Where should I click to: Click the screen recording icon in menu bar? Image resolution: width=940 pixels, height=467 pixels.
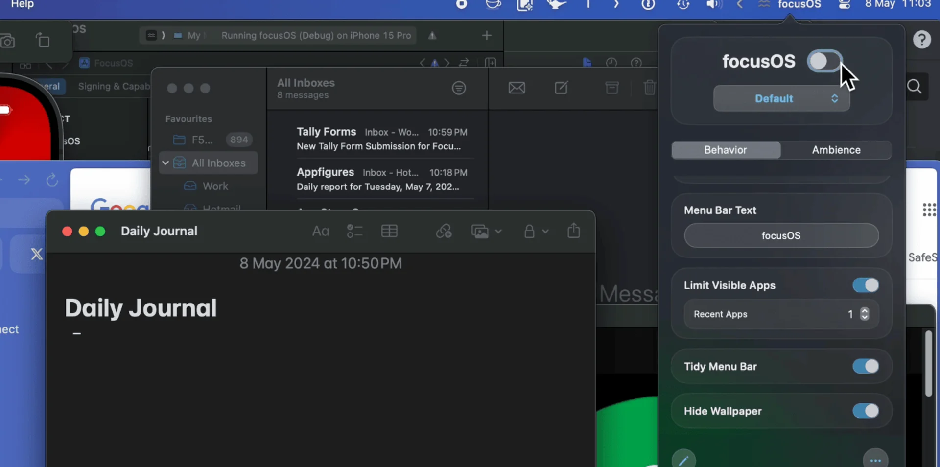[x=461, y=4]
